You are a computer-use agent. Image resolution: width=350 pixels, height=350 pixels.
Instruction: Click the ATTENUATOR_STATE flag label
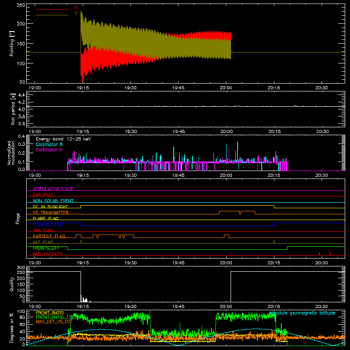coord(53,189)
